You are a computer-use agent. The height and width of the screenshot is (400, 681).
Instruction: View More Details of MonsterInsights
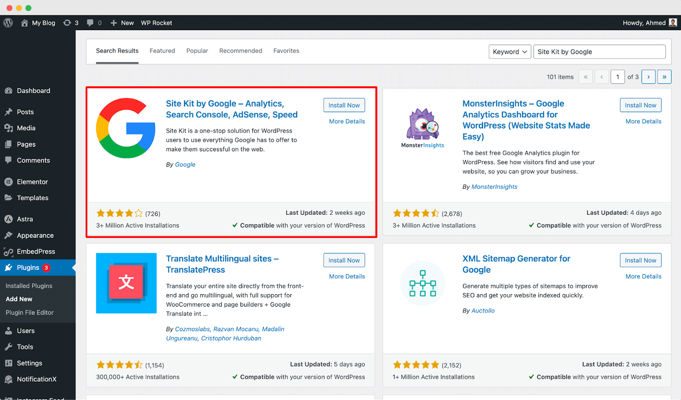[x=643, y=121]
